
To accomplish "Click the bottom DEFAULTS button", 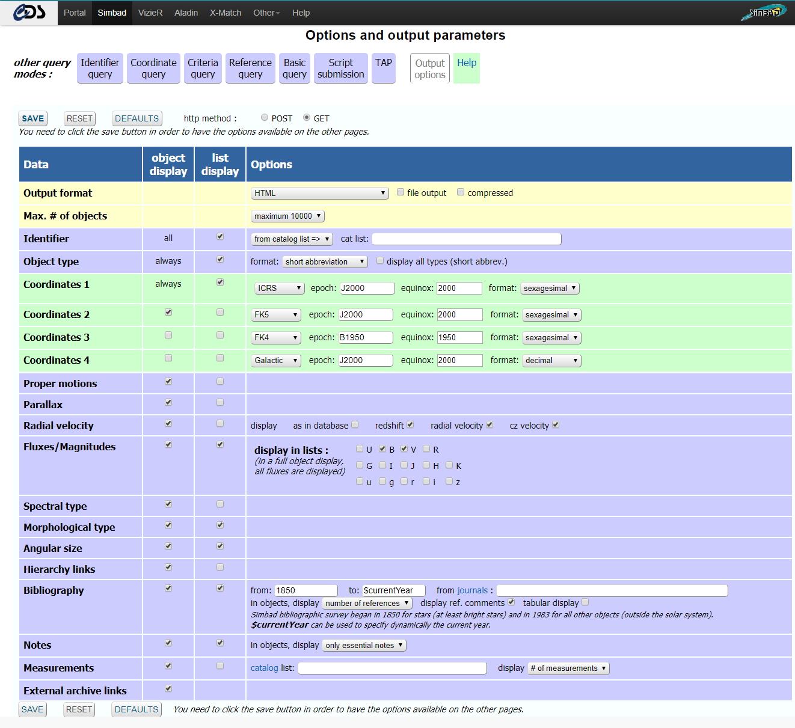I will coord(137,709).
